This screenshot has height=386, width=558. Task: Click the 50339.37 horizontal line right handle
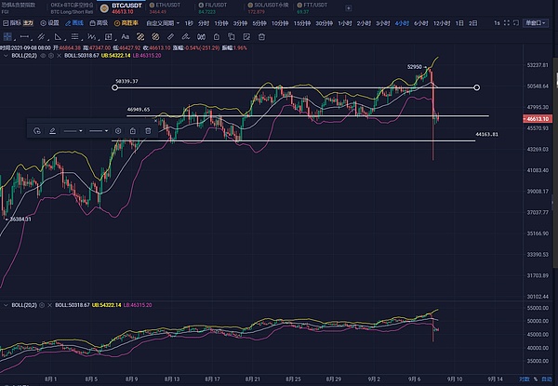click(477, 87)
